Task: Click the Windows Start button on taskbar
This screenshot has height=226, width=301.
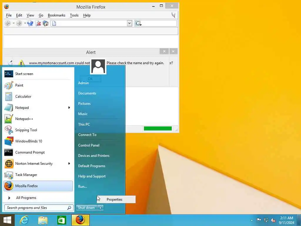Action: (x=7, y=220)
